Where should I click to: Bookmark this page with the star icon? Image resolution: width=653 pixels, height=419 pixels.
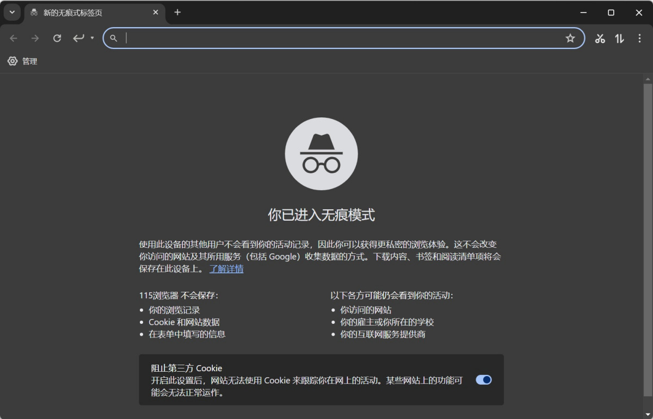(x=570, y=38)
